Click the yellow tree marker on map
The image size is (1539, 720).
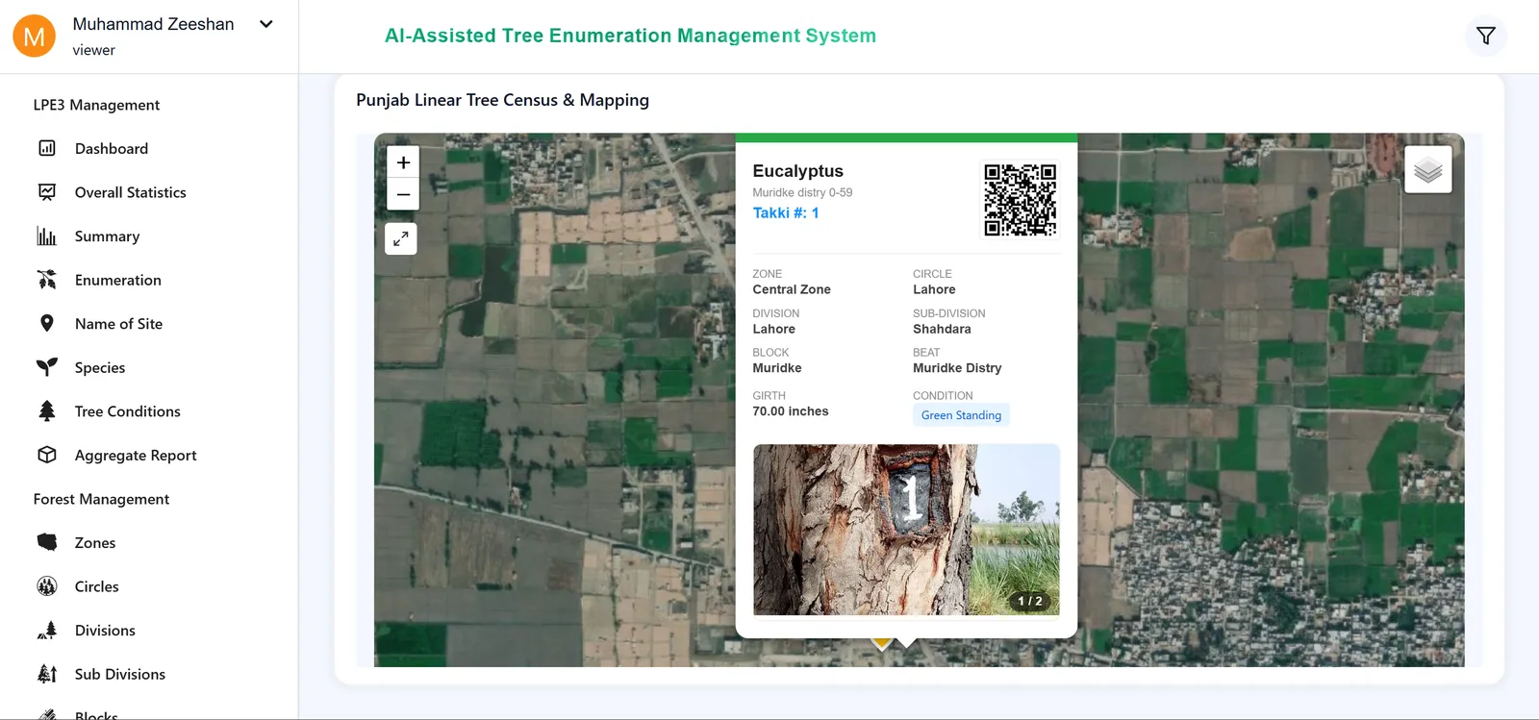pyautogui.click(x=881, y=642)
